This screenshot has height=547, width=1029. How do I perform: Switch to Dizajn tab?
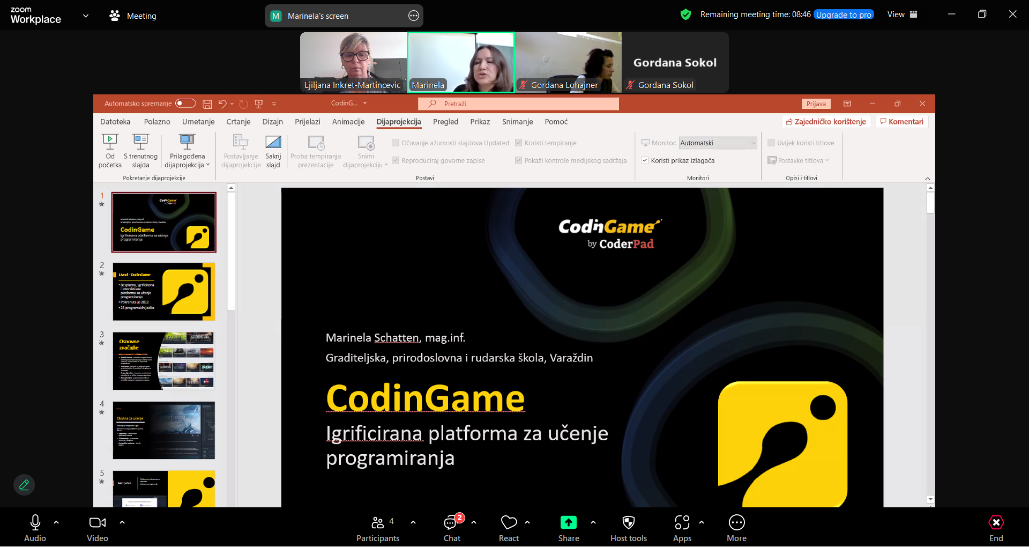273,122
